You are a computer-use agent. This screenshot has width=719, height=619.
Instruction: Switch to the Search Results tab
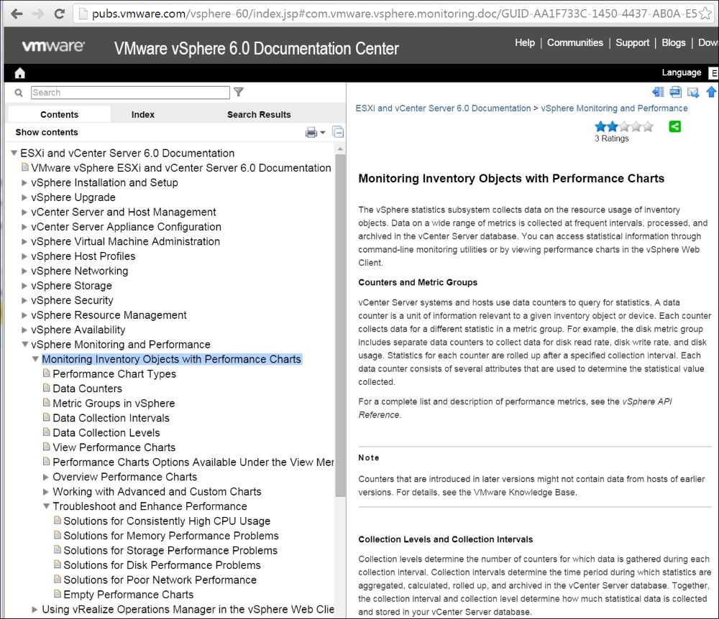click(259, 114)
